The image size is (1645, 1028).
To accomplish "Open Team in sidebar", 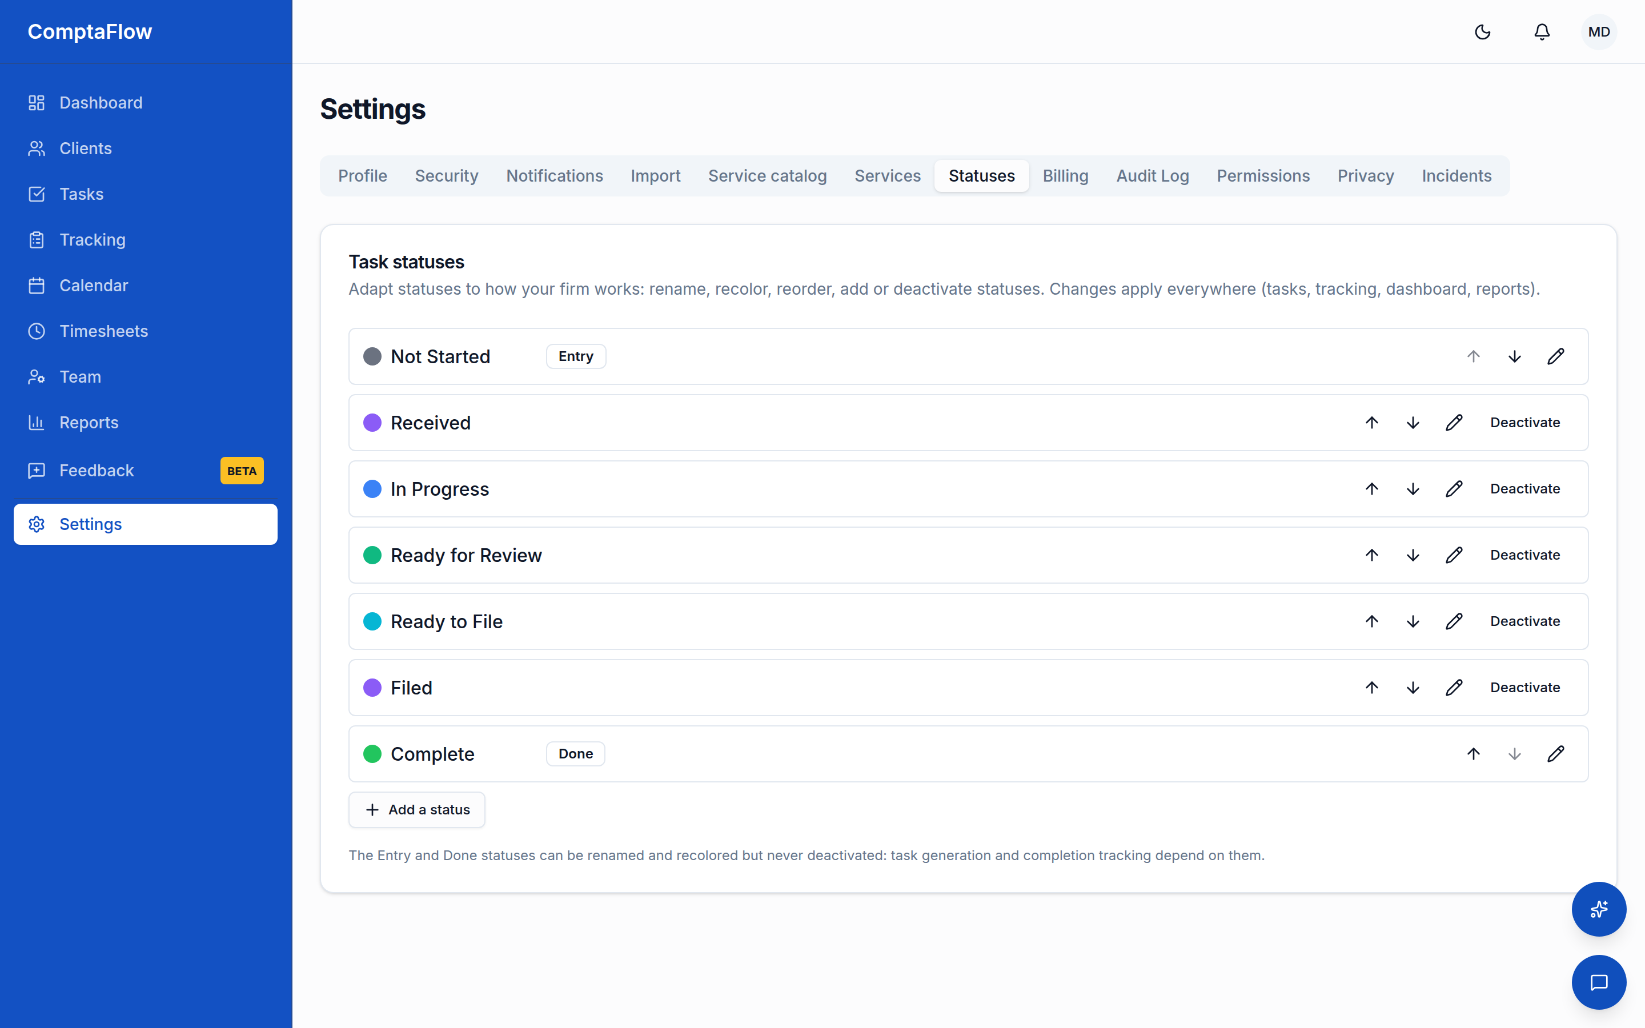I will (x=146, y=377).
